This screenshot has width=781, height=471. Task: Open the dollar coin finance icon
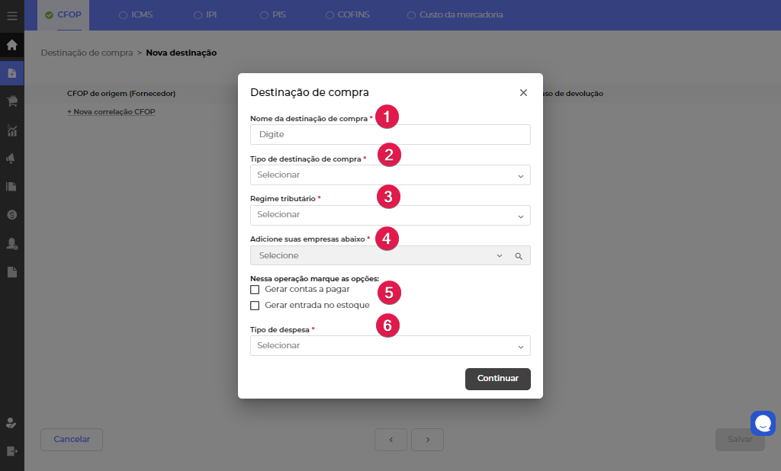pyautogui.click(x=11, y=215)
